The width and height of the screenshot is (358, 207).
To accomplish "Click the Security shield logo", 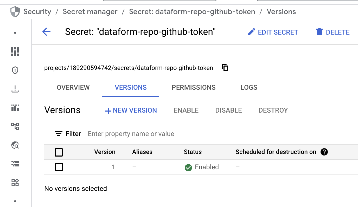I will 15,12.
